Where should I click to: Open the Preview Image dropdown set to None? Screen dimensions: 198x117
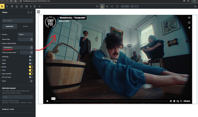click(18, 97)
